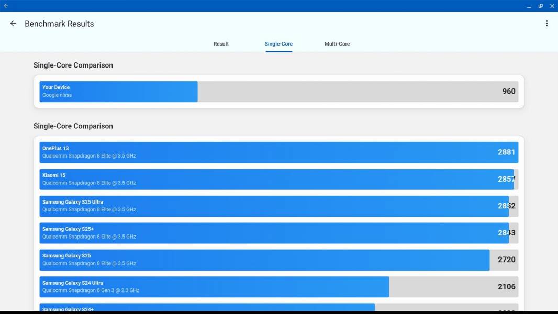Open the three-dot overflow menu
Screen dimensions: 558x314
(546, 24)
